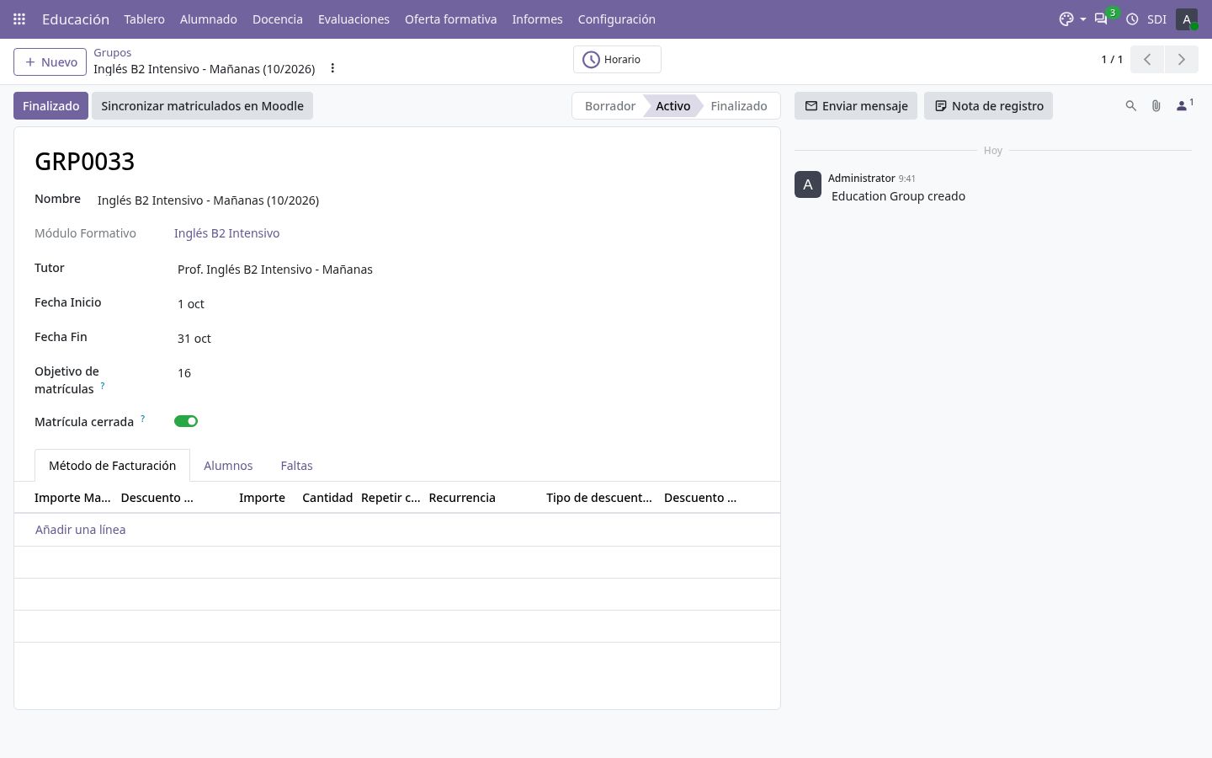The image size is (1212, 758).
Task: Click Añadir una línea link
Action: click(x=81, y=530)
